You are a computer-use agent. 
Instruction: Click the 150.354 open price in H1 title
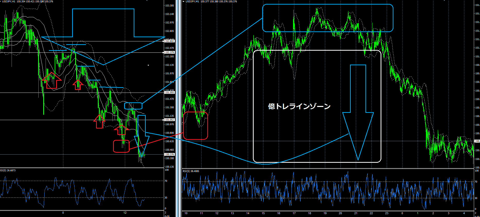[x=21, y=2]
